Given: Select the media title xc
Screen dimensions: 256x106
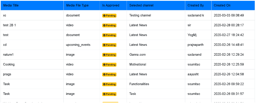Looking at the screenshot, I should 5,15.
